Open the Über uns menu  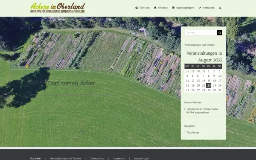tap(143, 8)
